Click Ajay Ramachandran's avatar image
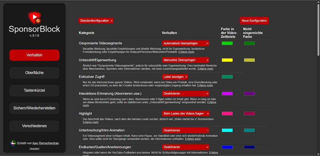 (x=13, y=143)
